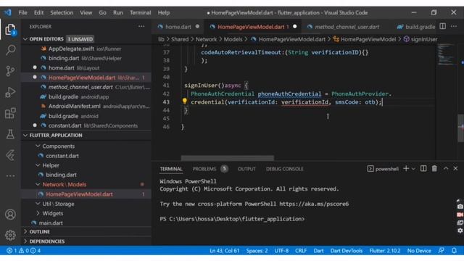Maximize the panel with up chevron
This screenshot has width=464, height=261.
coord(446,169)
